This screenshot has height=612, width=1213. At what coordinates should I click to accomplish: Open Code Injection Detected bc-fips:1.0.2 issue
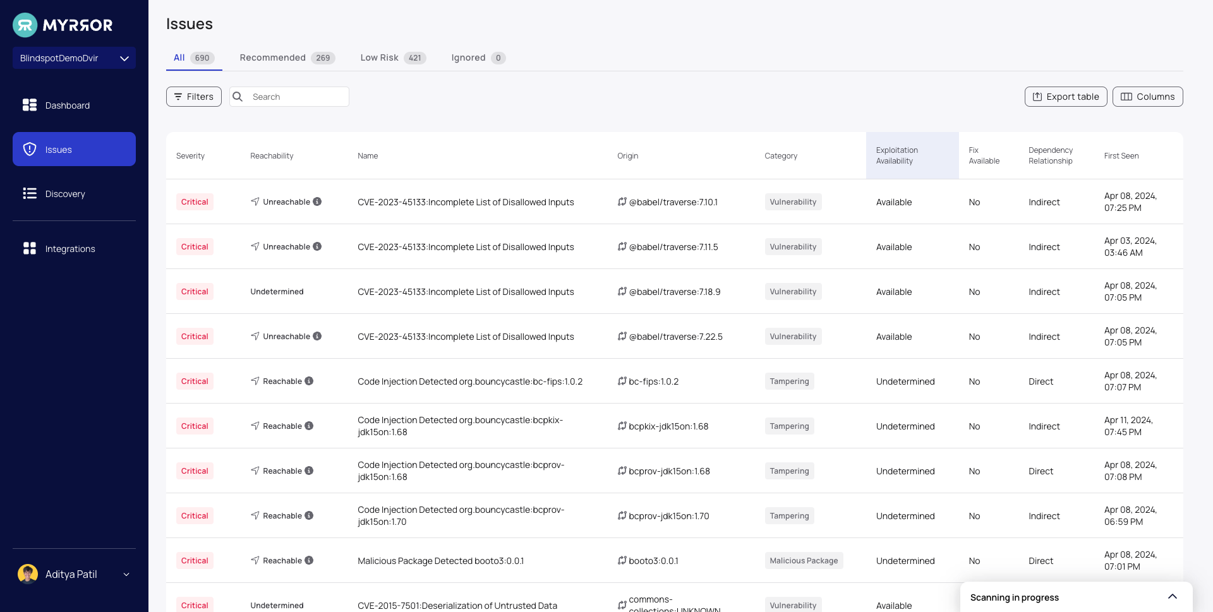(x=470, y=381)
